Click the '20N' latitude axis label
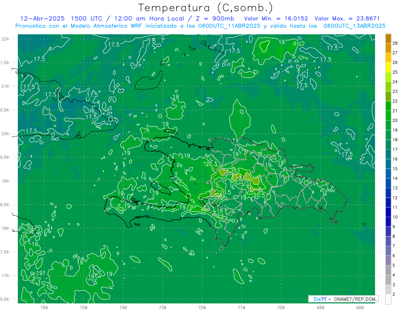 [5, 134]
